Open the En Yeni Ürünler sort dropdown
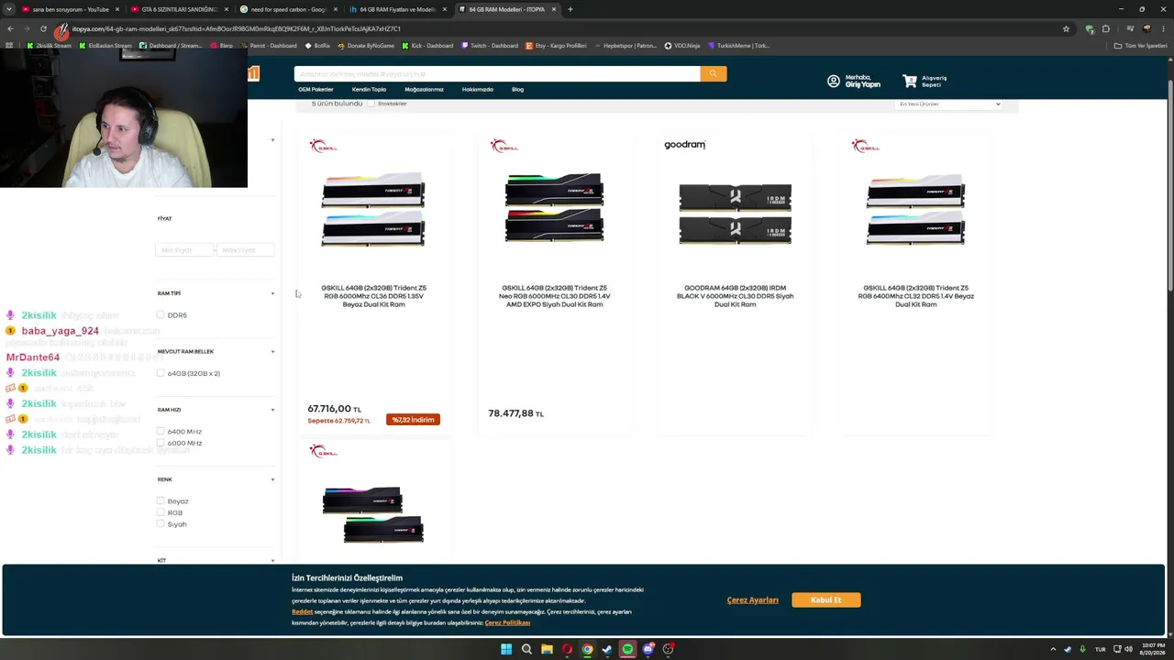Image resolution: width=1174 pixels, height=660 pixels. pyautogui.click(x=948, y=104)
